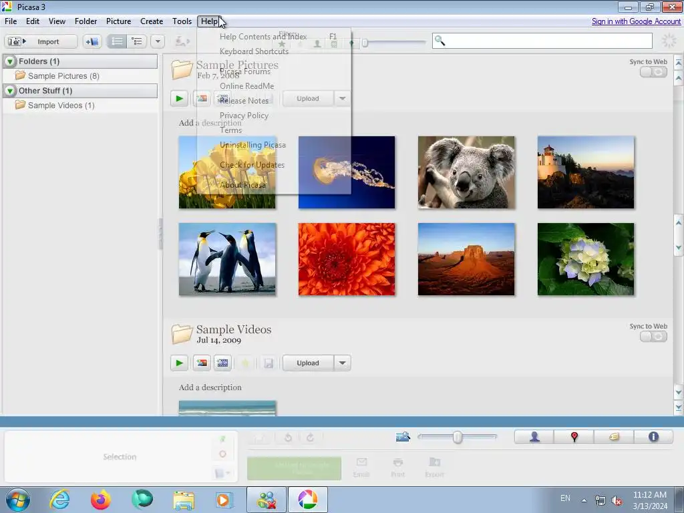
Task: Rotate counter-clockwise using the bottom toolbar
Action: [288, 438]
